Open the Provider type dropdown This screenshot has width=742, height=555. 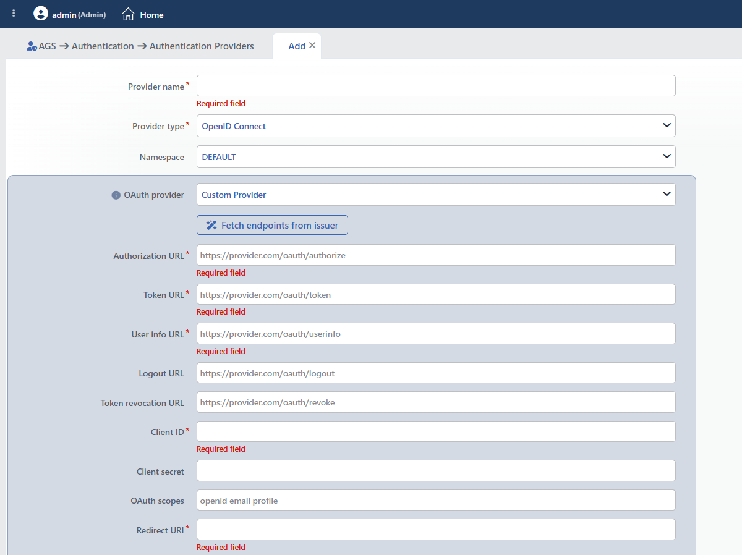[436, 126]
